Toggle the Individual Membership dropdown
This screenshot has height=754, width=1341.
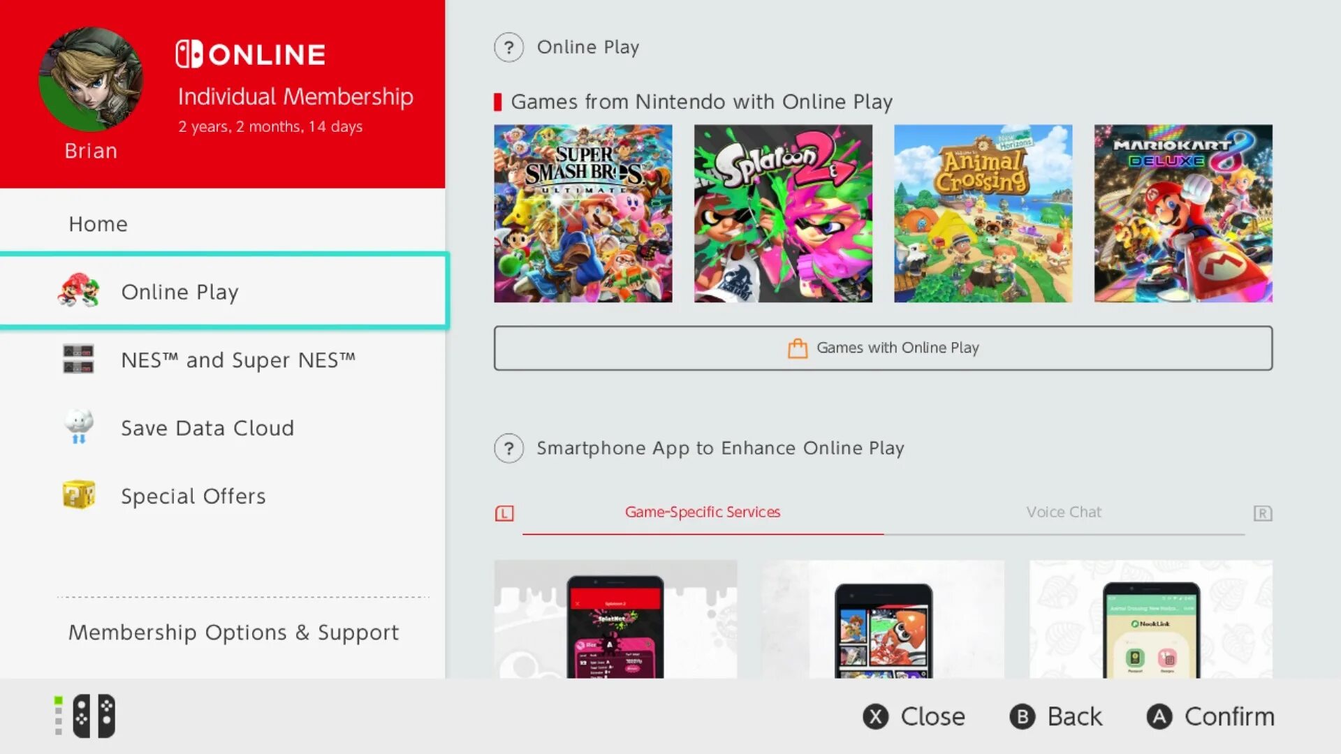pyautogui.click(x=295, y=96)
